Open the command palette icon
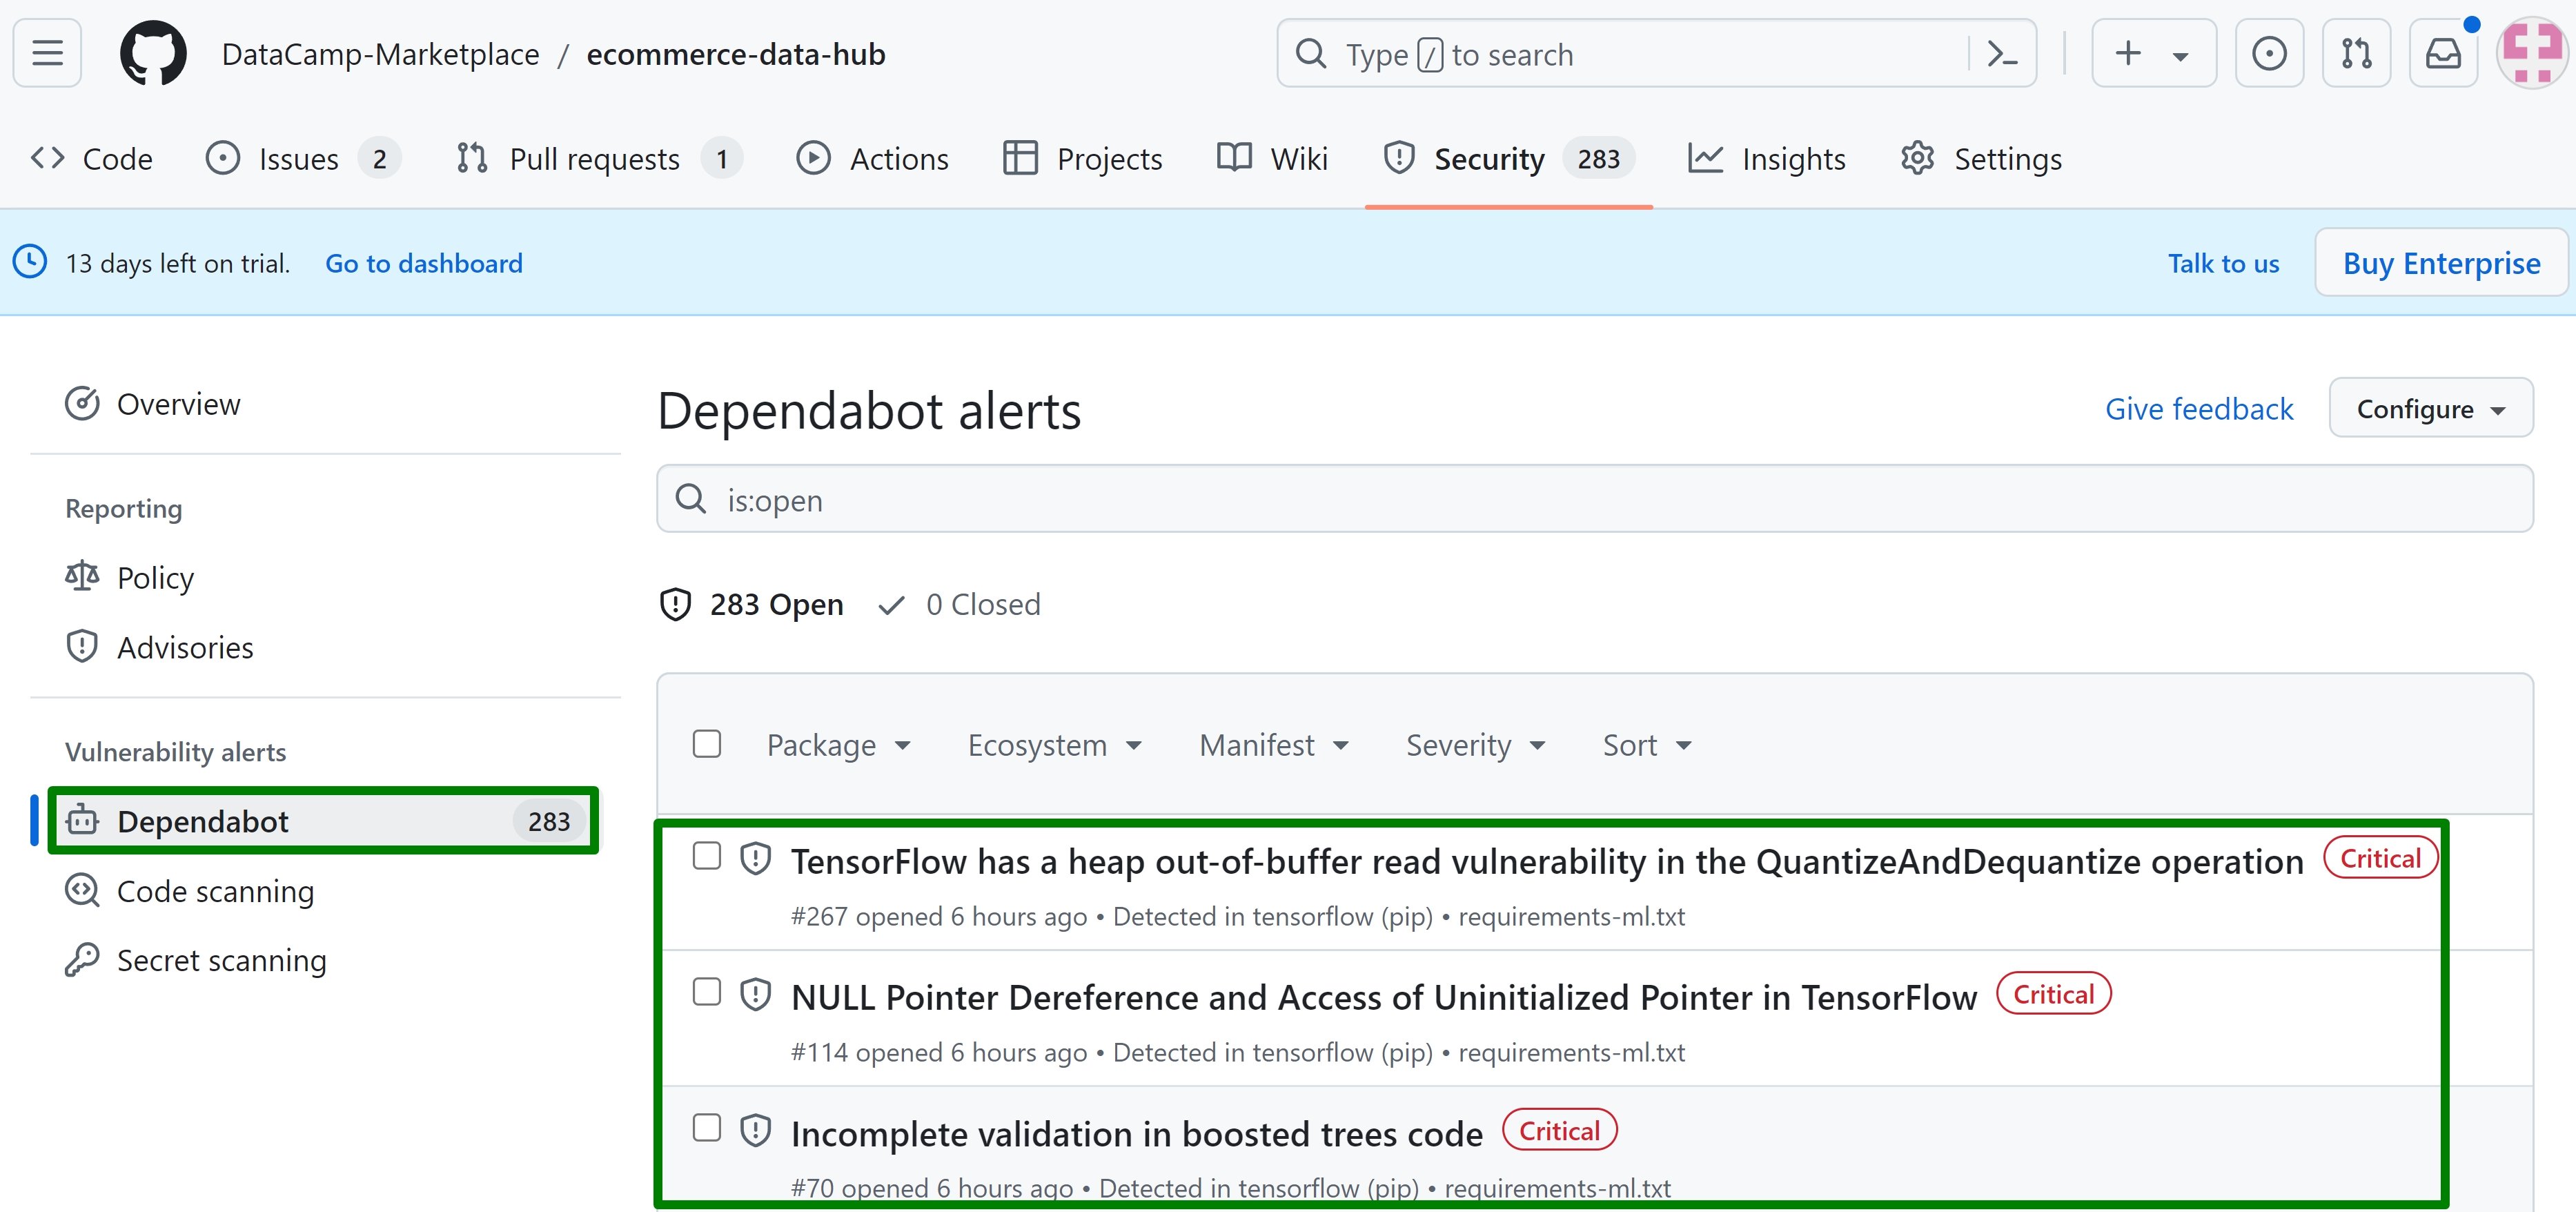Image resolution: width=2576 pixels, height=1212 pixels. click(x=2002, y=53)
